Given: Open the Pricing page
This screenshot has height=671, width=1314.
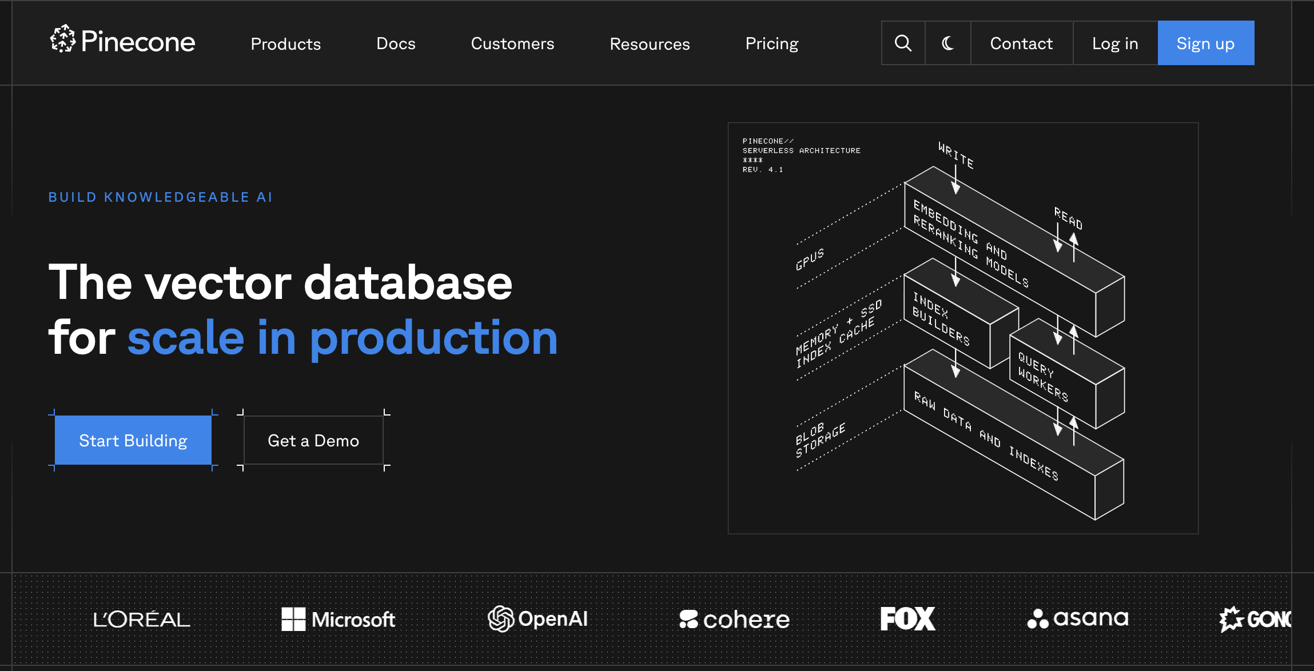Looking at the screenshot, I should coord(771,44).
